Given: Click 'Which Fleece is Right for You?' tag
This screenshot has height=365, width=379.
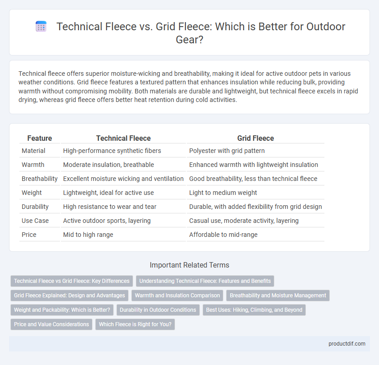Looking at the screenshot, I should tap(135, 324).
